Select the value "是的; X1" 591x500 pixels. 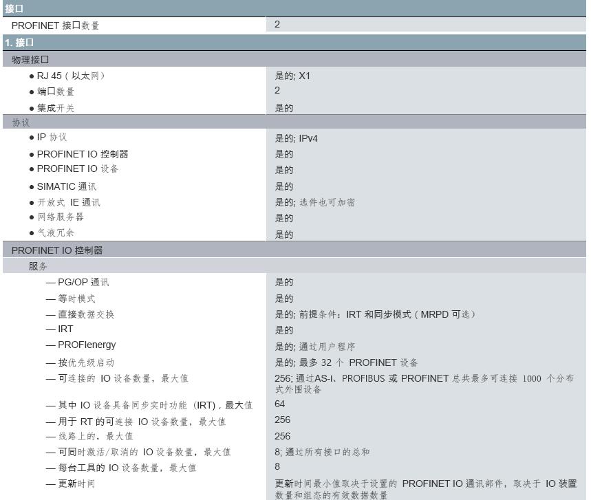(x=292, y=76)
